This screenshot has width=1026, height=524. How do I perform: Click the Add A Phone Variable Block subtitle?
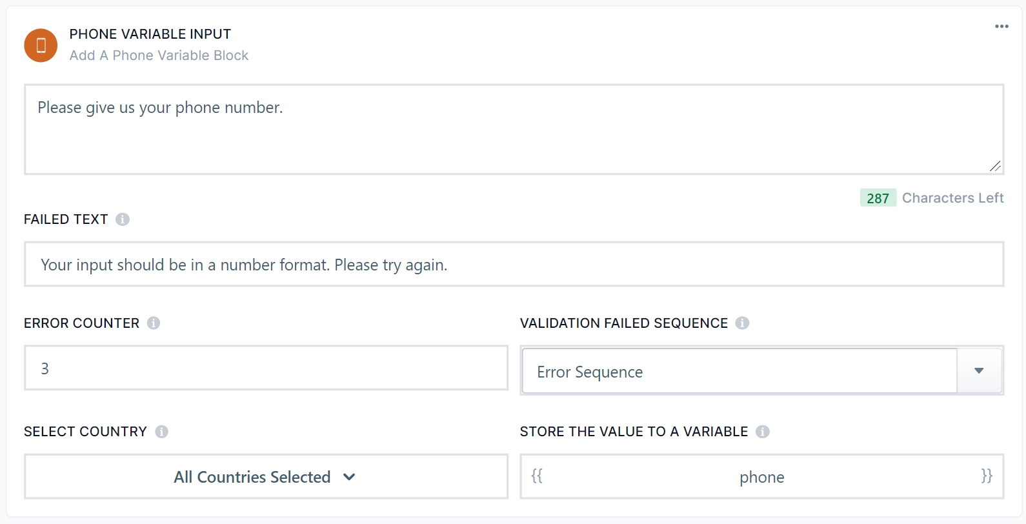tap(159, 55)
